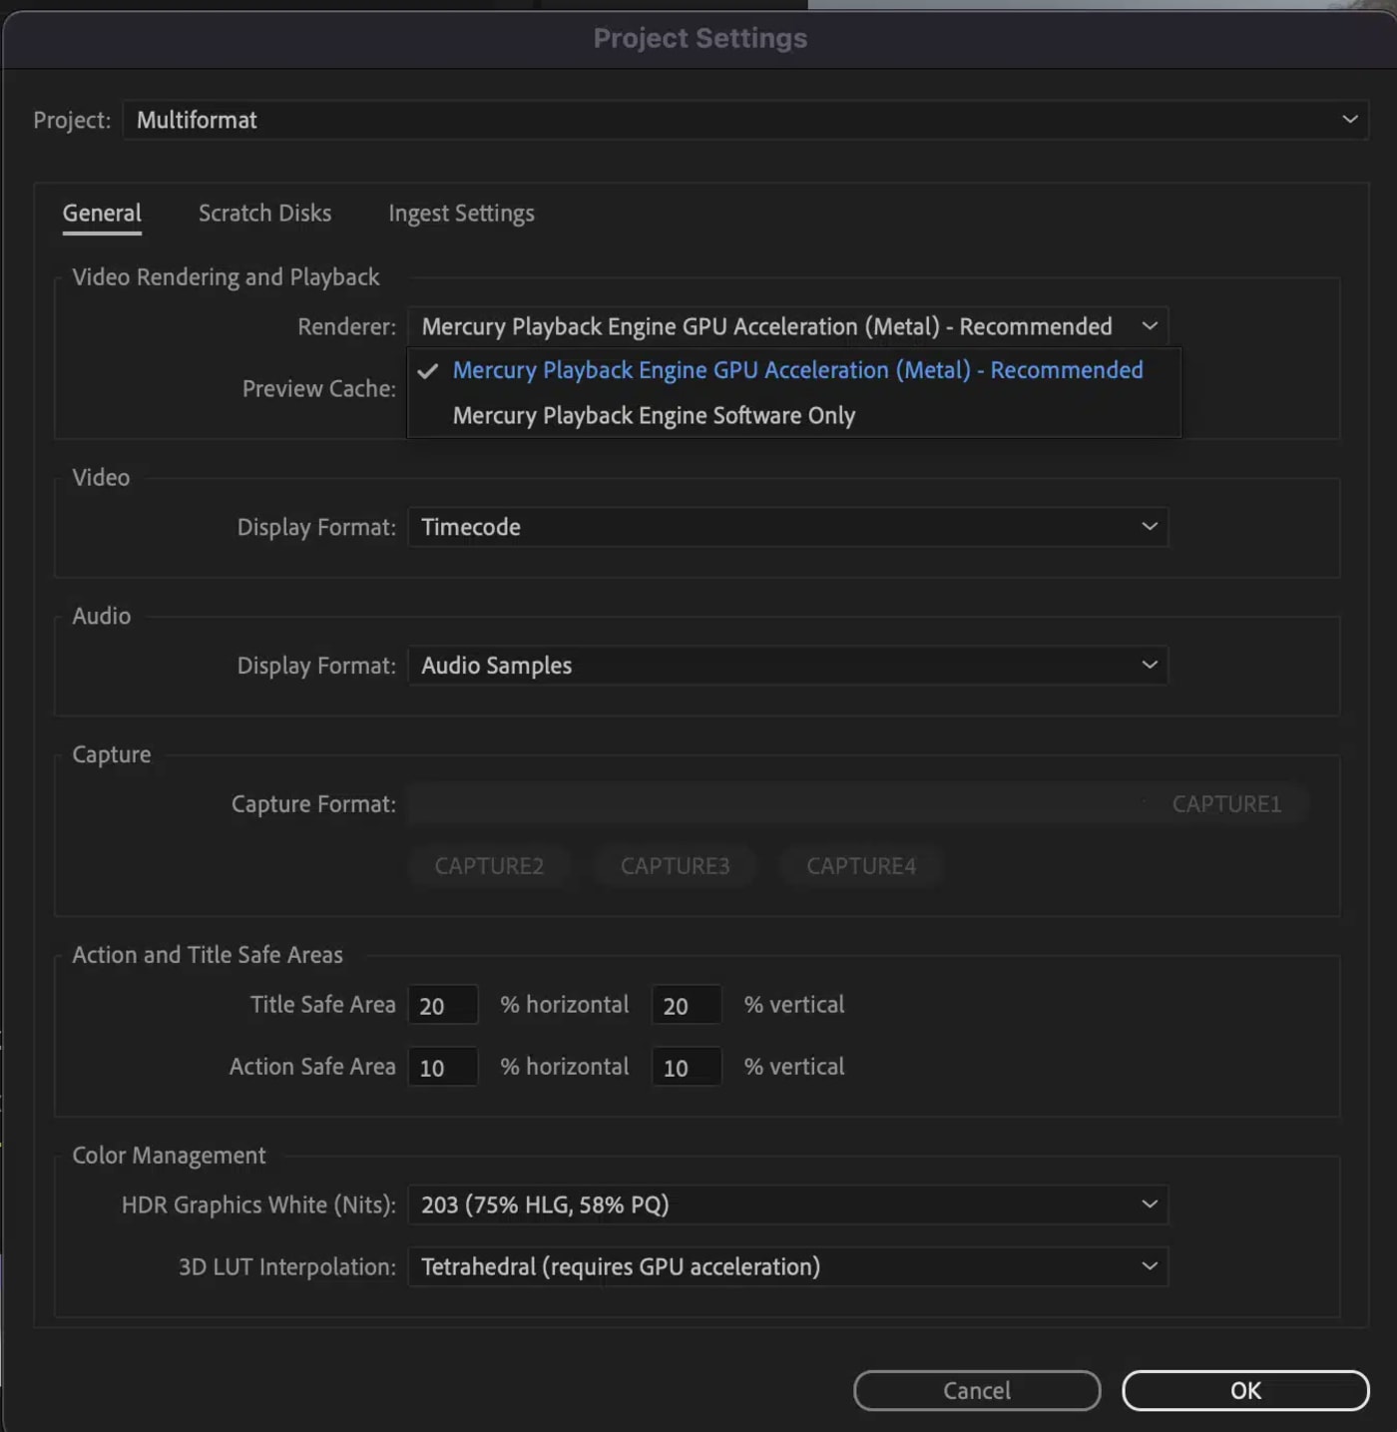
Task: Click the 3D LUT Interpolation: label
Action: pos(286,1267)
